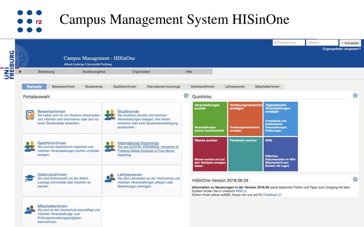The width and height of the screenshot is (364, 227).
Task: Open the Bewerbung menu
Action: 46,72
